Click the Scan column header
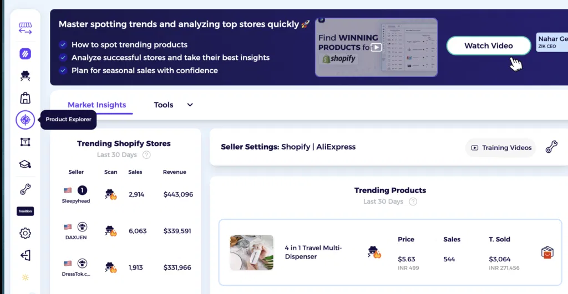The width and height of the screenshot is (568, 294). [x=110, y=172]
